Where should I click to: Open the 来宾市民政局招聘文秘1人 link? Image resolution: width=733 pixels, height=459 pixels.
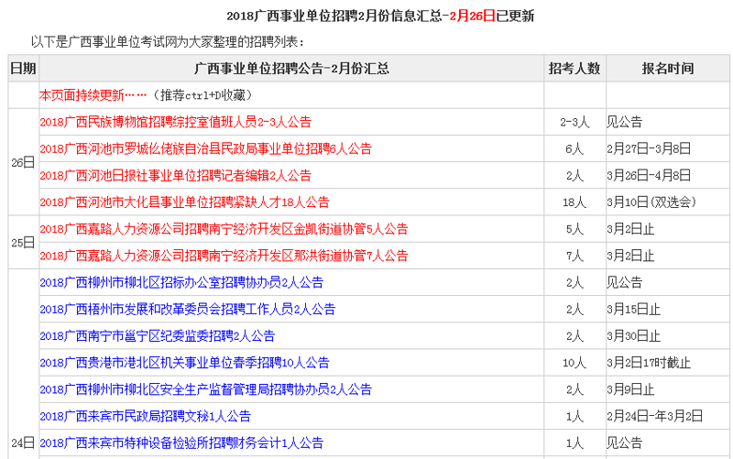pos(146,416)
